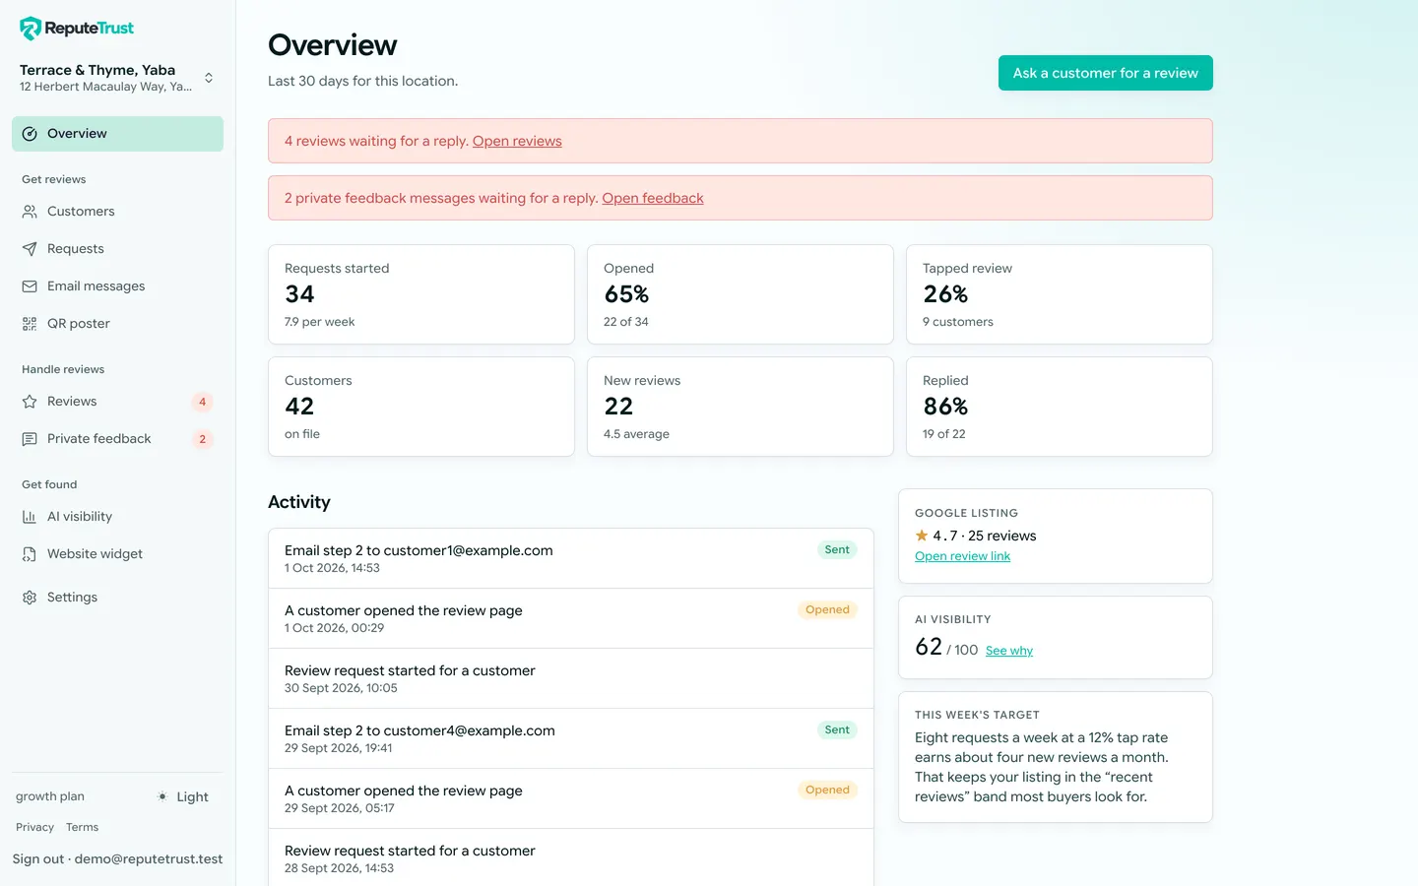Click the Replied 86% stat card
The width and height of the screenshot is (1418, 886).
click(1060, 407)
